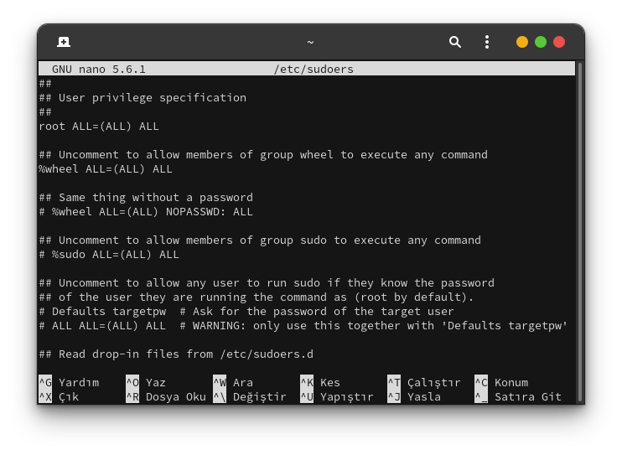
Task: Select the ^K Kes cut shortcut
Action: point(320,383)
